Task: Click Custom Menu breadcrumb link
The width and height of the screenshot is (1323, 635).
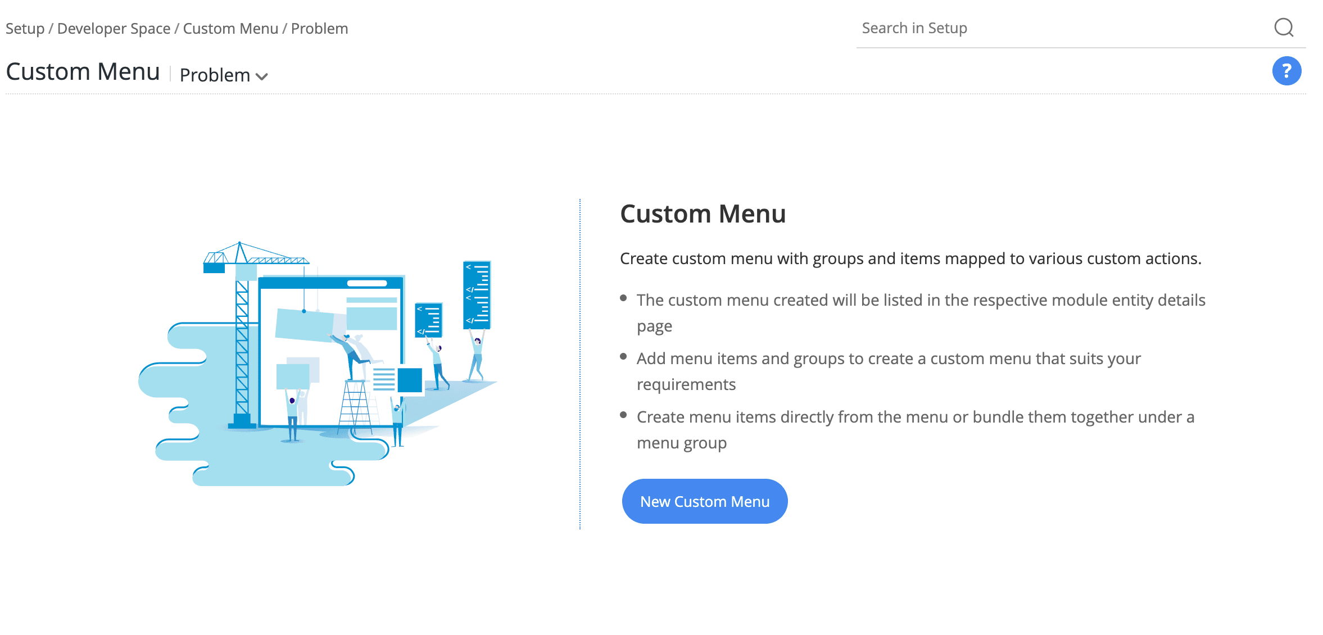Action: [230, 29]
